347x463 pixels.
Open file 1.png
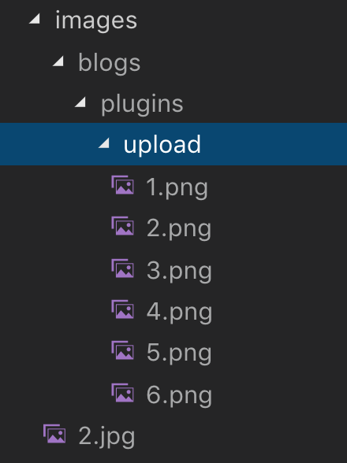(x=177, y=187)
